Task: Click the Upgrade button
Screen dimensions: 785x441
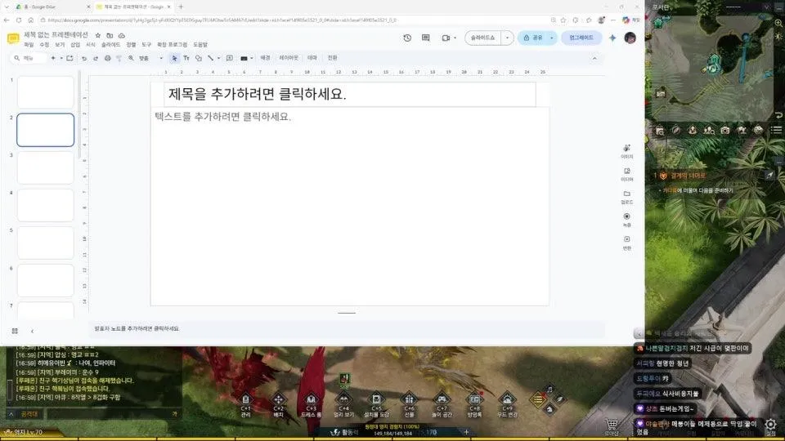Action: click(x=581, y=38)
